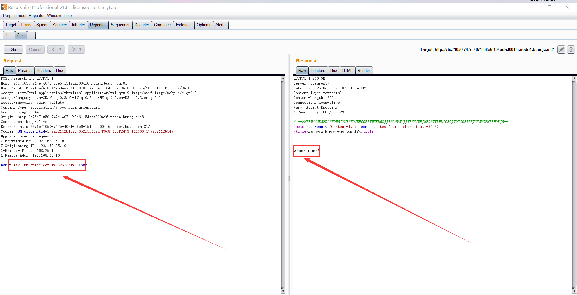Expand the forward history dropdown arrow
Image resolution: width=577 pixels, height=295 pixels.
click(x=81, y=49)
